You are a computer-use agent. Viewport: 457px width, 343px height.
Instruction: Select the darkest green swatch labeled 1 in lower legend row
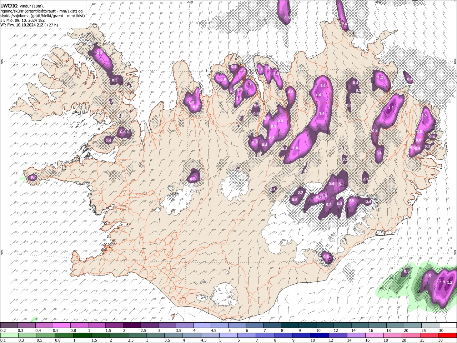point(82,335)
